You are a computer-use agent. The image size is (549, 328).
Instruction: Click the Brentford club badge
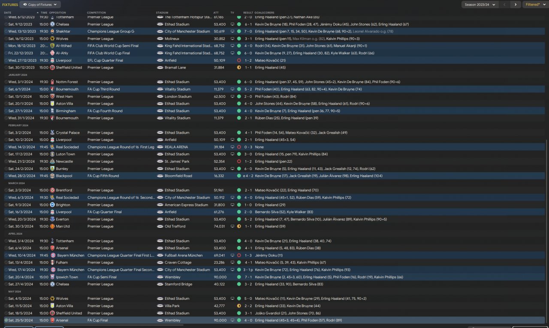click(x=52, y=190)
